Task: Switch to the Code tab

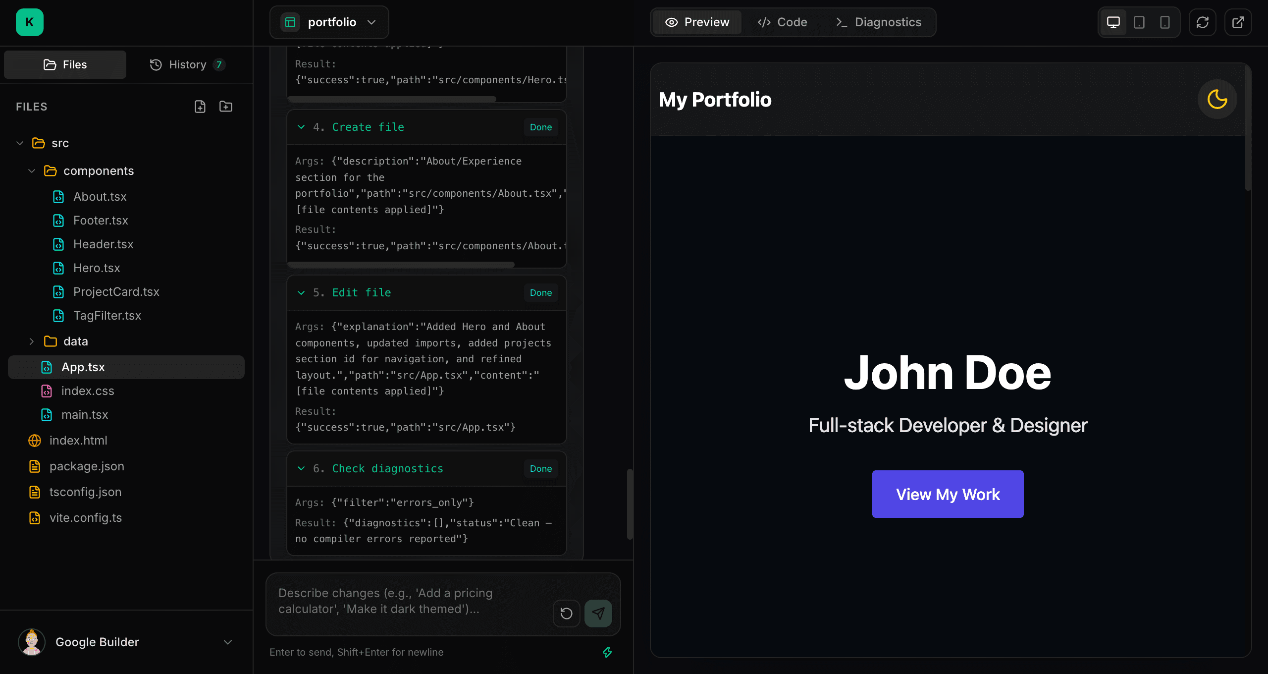Action: point(782,22)
